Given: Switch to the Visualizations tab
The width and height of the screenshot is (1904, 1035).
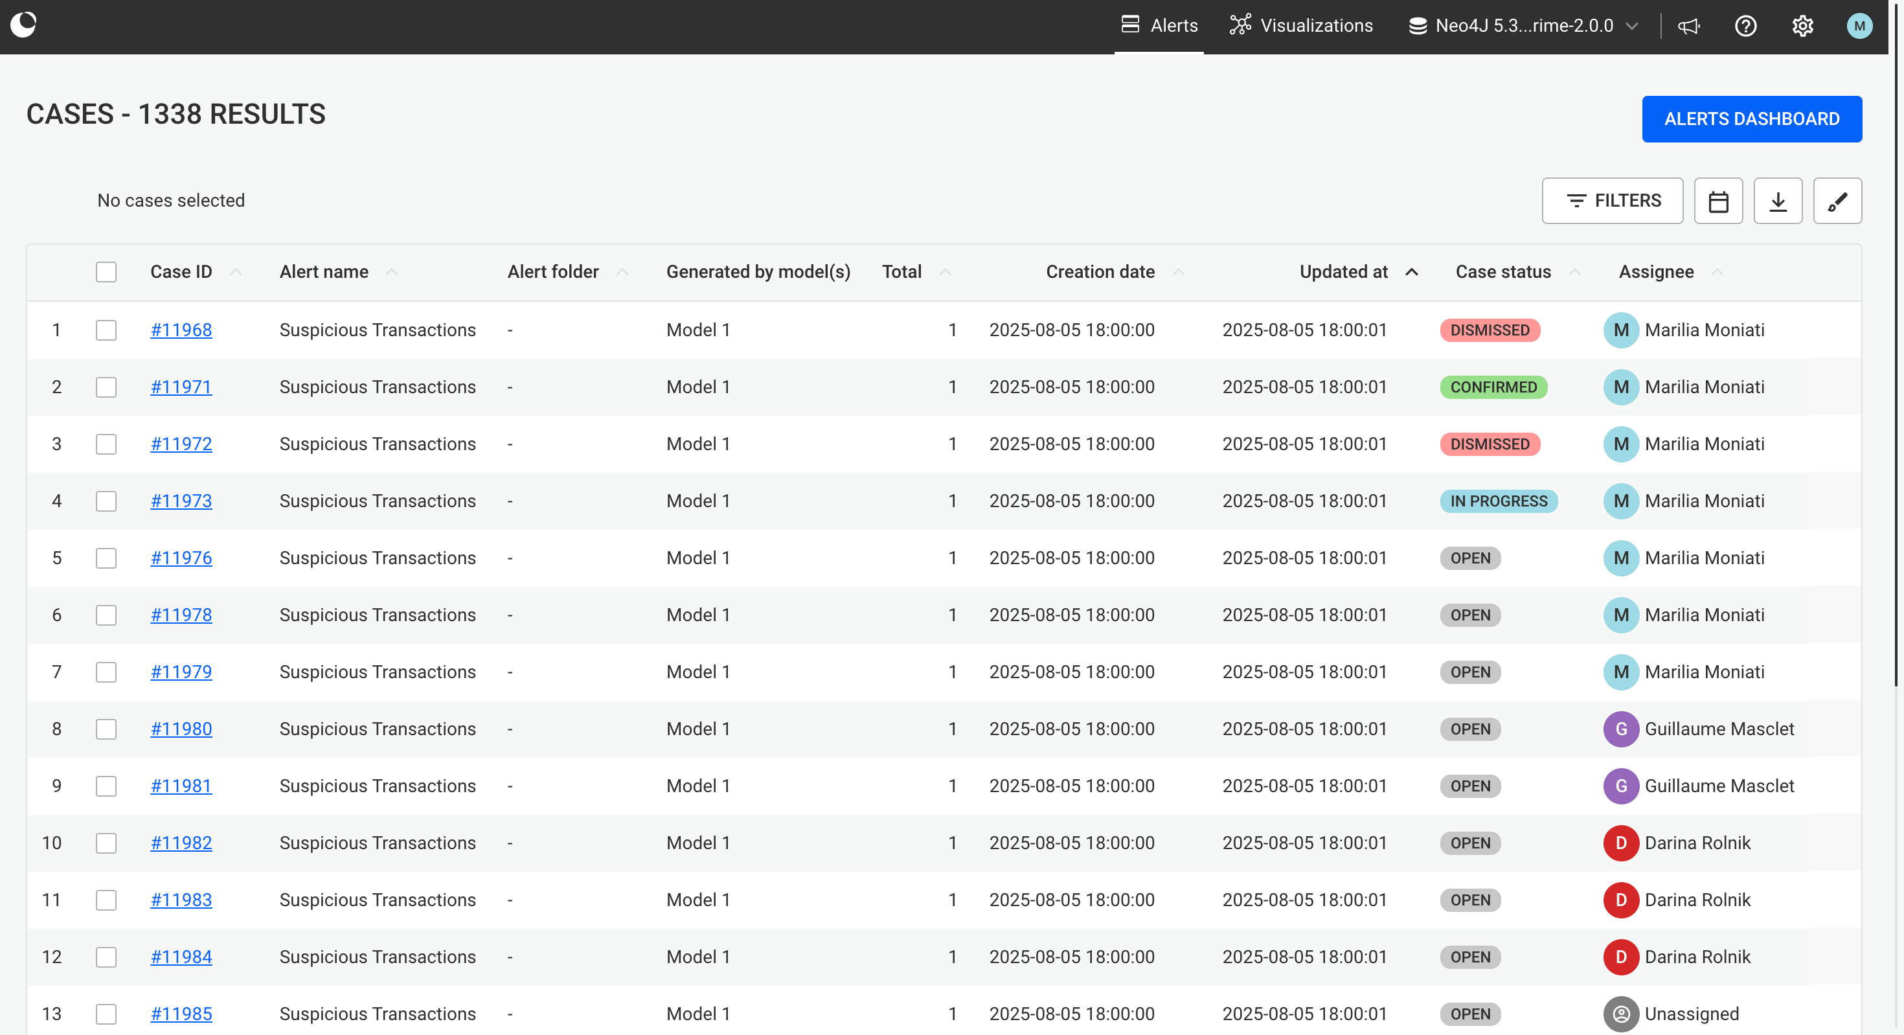Looking at the screenshot, I should pyautogui.click(x=1301, y=27).
